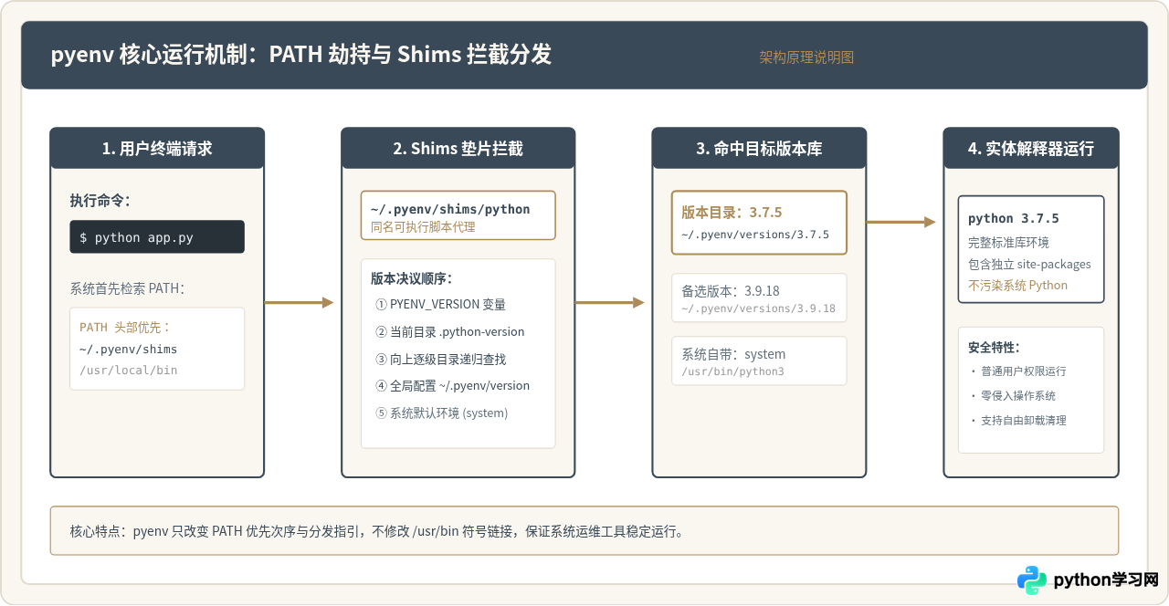Select the '4. 实体解释器运行' card header
The height and width of the screenshot is (606, 1169).
click(1031, 148)
